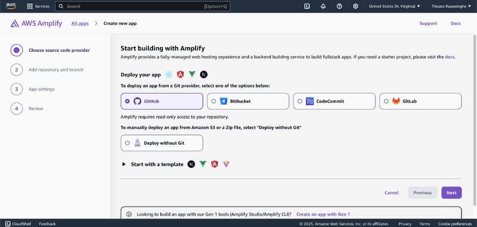Click the AWS logo in the header

pyautogui.click(x=11, y=6)
